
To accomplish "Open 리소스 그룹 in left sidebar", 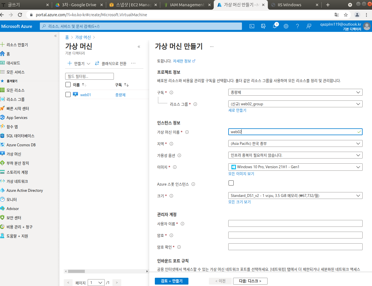I will coord(15,99).
